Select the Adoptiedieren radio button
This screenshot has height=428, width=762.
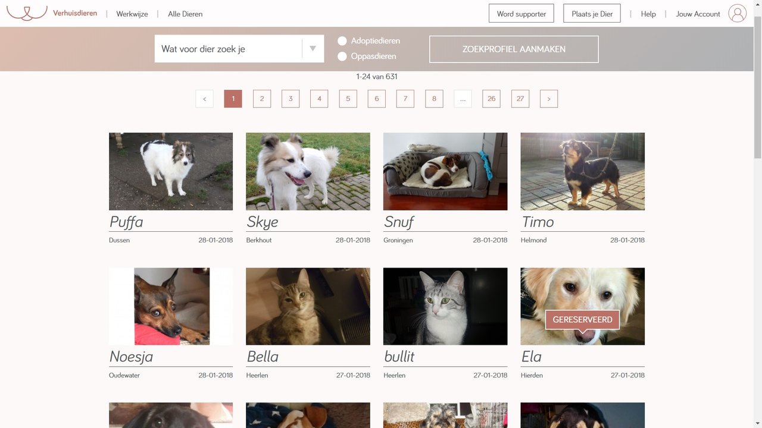[342, 41]
